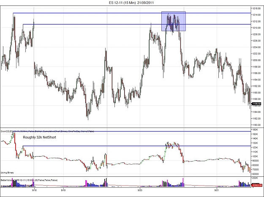264x197 pixels.
Task: Click the 1198.00 price axis label
Action: click(x=256, y=67)
